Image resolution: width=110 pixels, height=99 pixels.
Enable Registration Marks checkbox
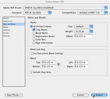tap(34, 36)
